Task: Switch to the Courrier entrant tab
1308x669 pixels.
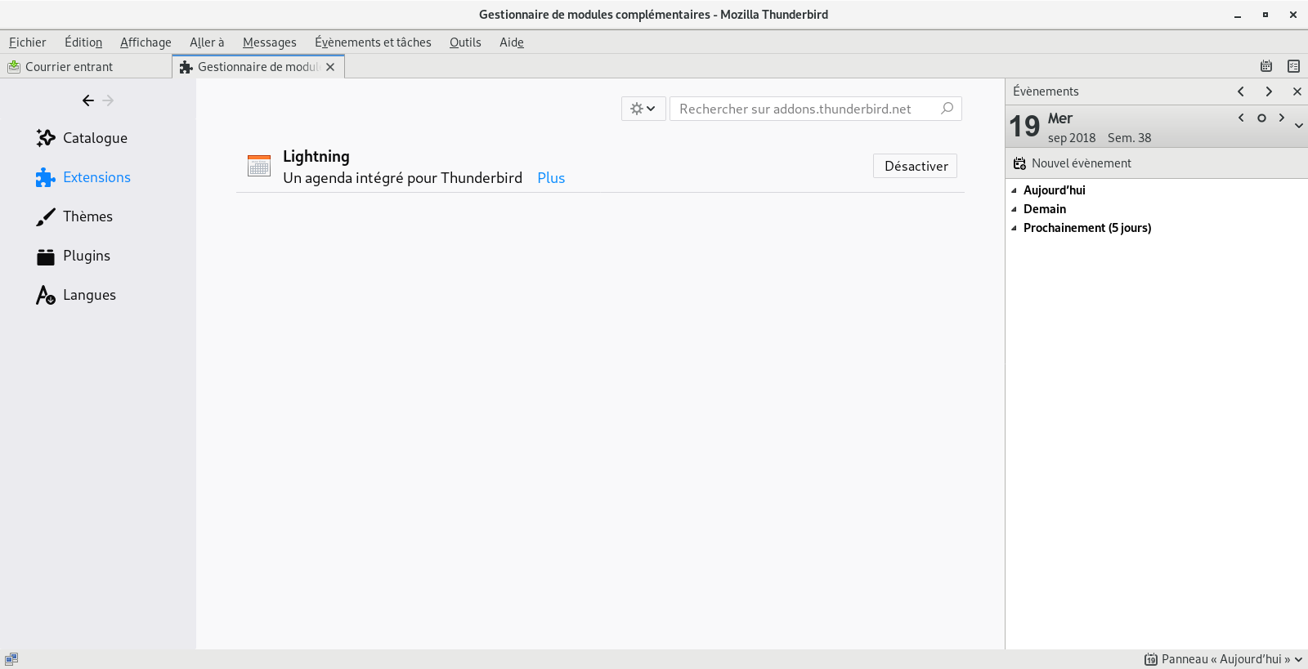Action: click(86, 67)
